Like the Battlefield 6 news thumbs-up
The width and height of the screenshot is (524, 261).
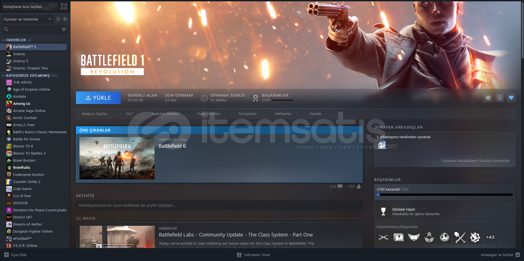tap(359, 186)
